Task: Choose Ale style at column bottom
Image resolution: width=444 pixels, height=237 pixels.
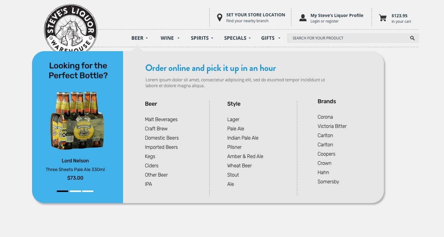Action: click(231, 184)
